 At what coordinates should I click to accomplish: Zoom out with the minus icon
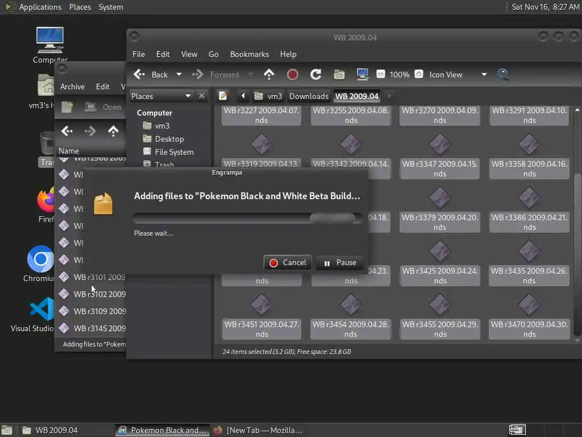click(380, 75)
